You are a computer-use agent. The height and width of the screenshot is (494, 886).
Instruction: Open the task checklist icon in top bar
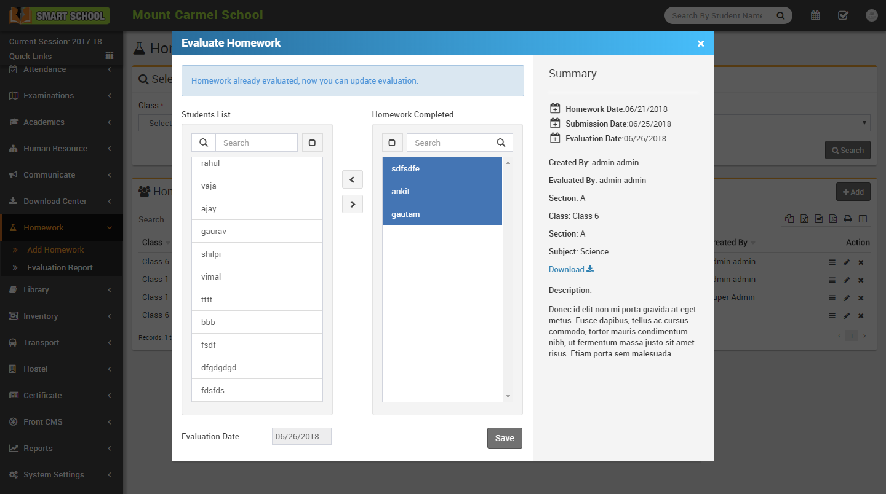tap(843, 15)
